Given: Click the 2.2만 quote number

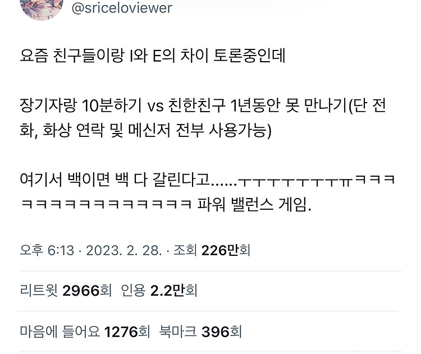Looking at the screenshot, I should [167, 291].
